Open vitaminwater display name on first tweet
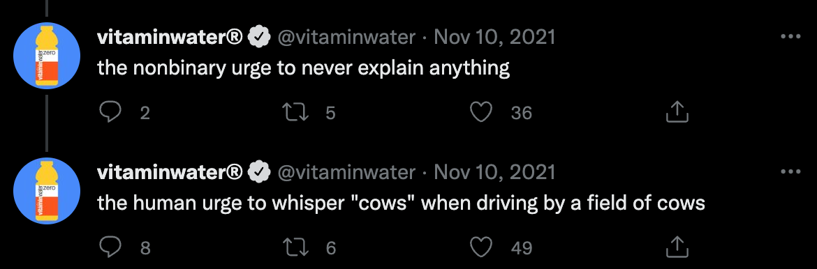This screenshot has height=269, width=817. coord(170,37)
